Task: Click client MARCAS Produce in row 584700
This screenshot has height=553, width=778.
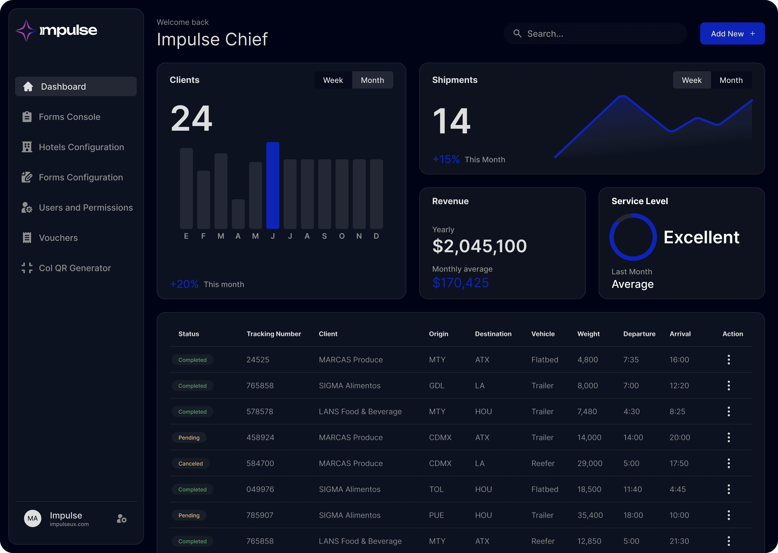Action: pyautogui.click(x=351, y=463)
